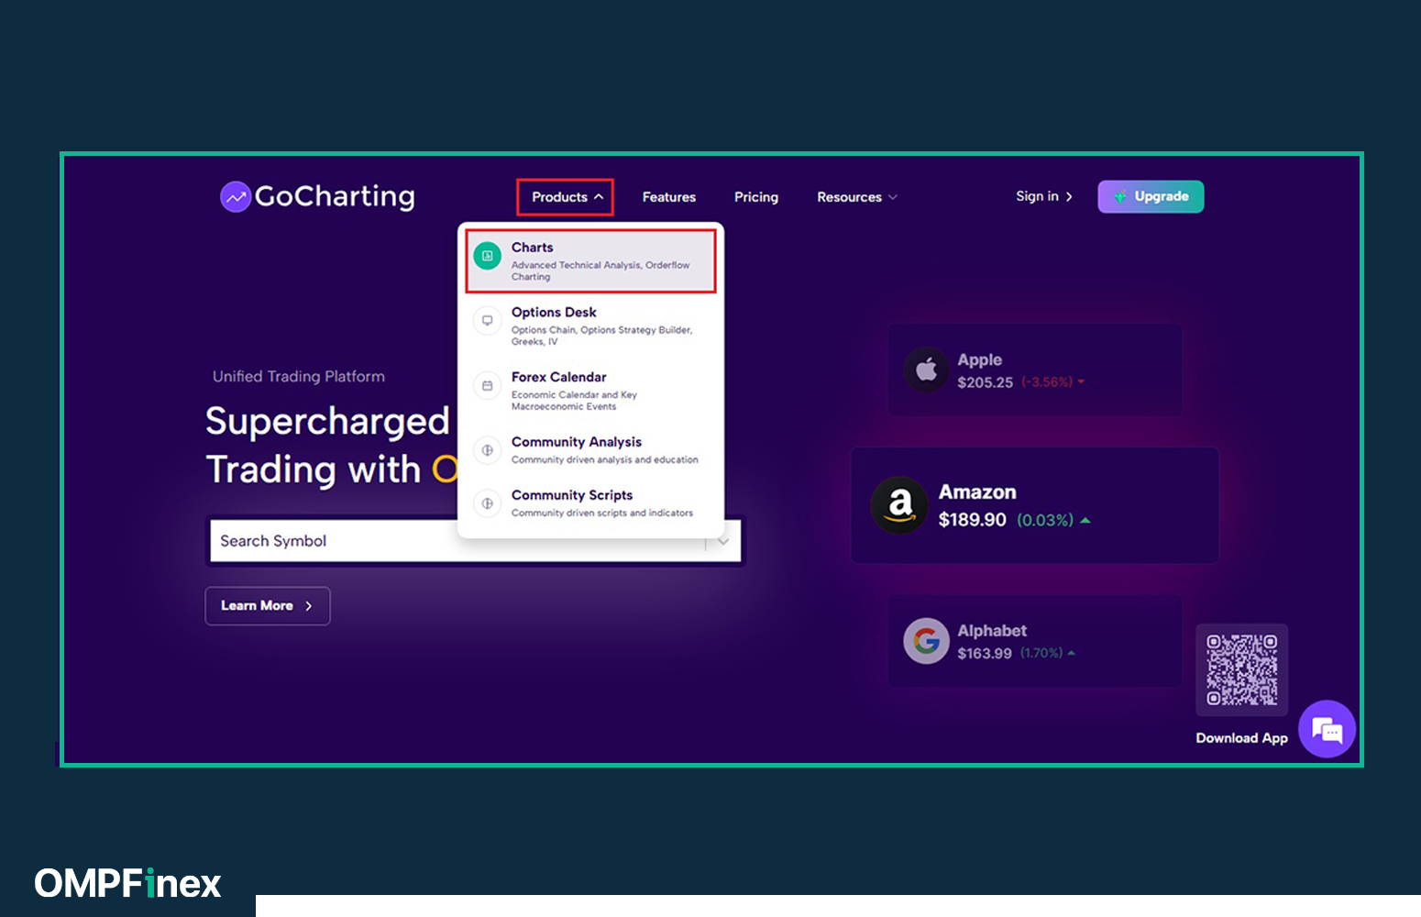1421x917 pixels.
Task: Open Options Desk menu entry
Action: pyautogui.click(x=590, y=326)
